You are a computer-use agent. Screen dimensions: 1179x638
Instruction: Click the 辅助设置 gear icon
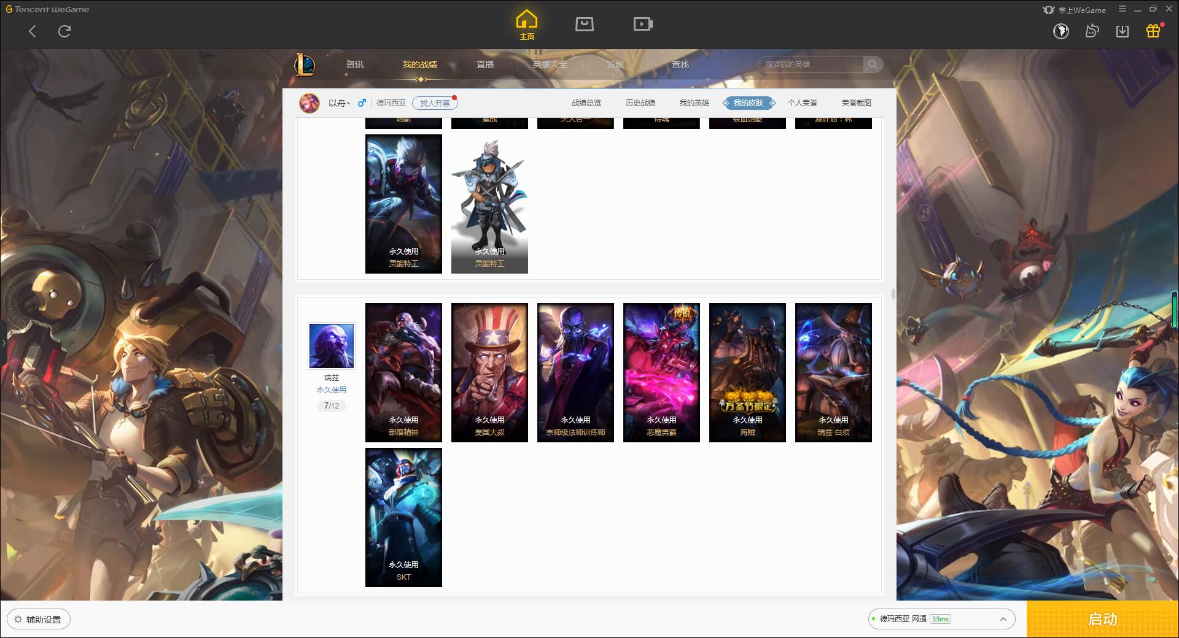18,620
